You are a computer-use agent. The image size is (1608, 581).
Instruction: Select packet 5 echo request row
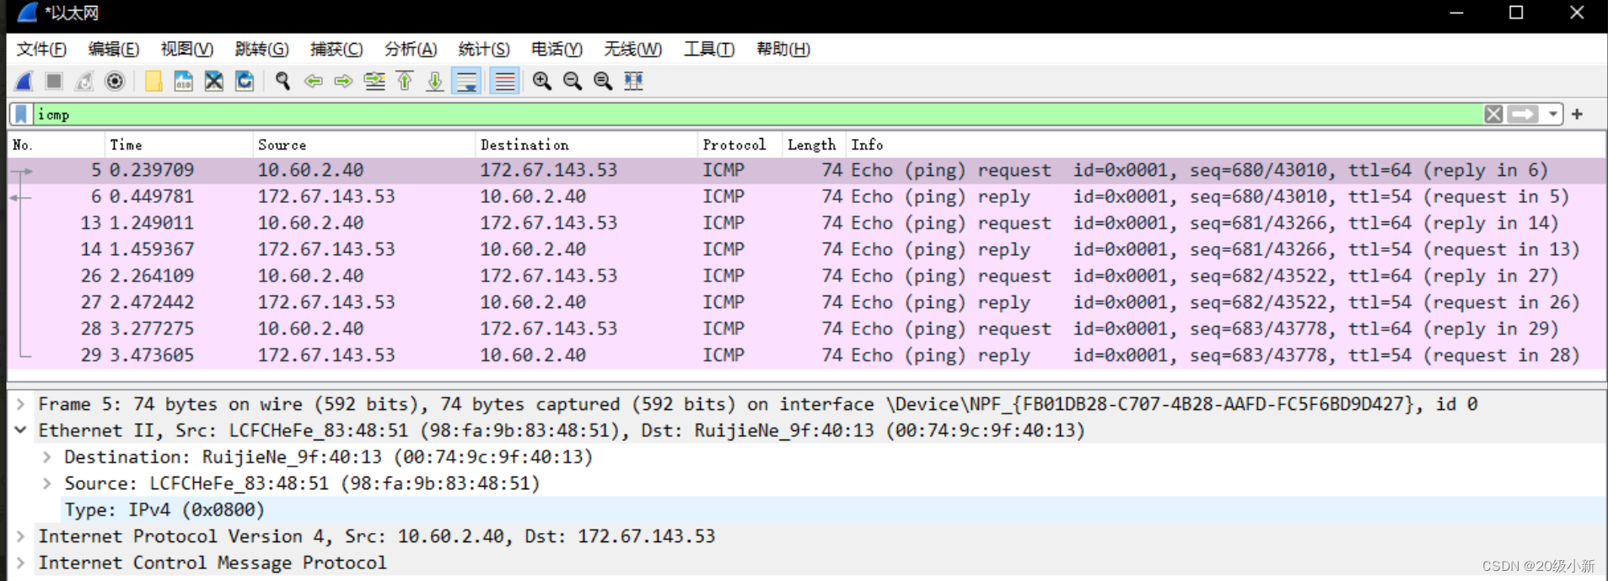click(x=806, y=170)
